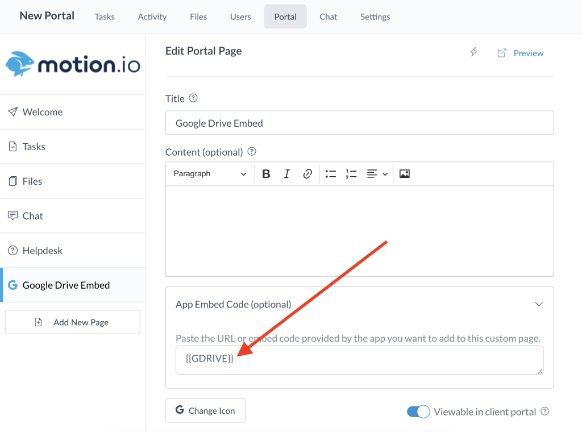Screen dimensions: 582x432
Task: Insert a hyperlink with the link icon
Action: pos(307,174)
